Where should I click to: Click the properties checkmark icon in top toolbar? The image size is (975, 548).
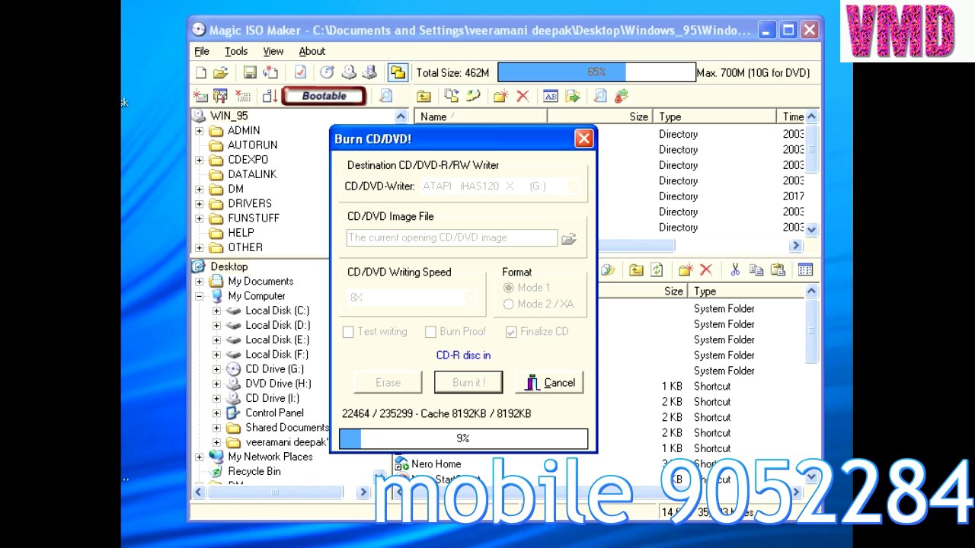point(300,73)
